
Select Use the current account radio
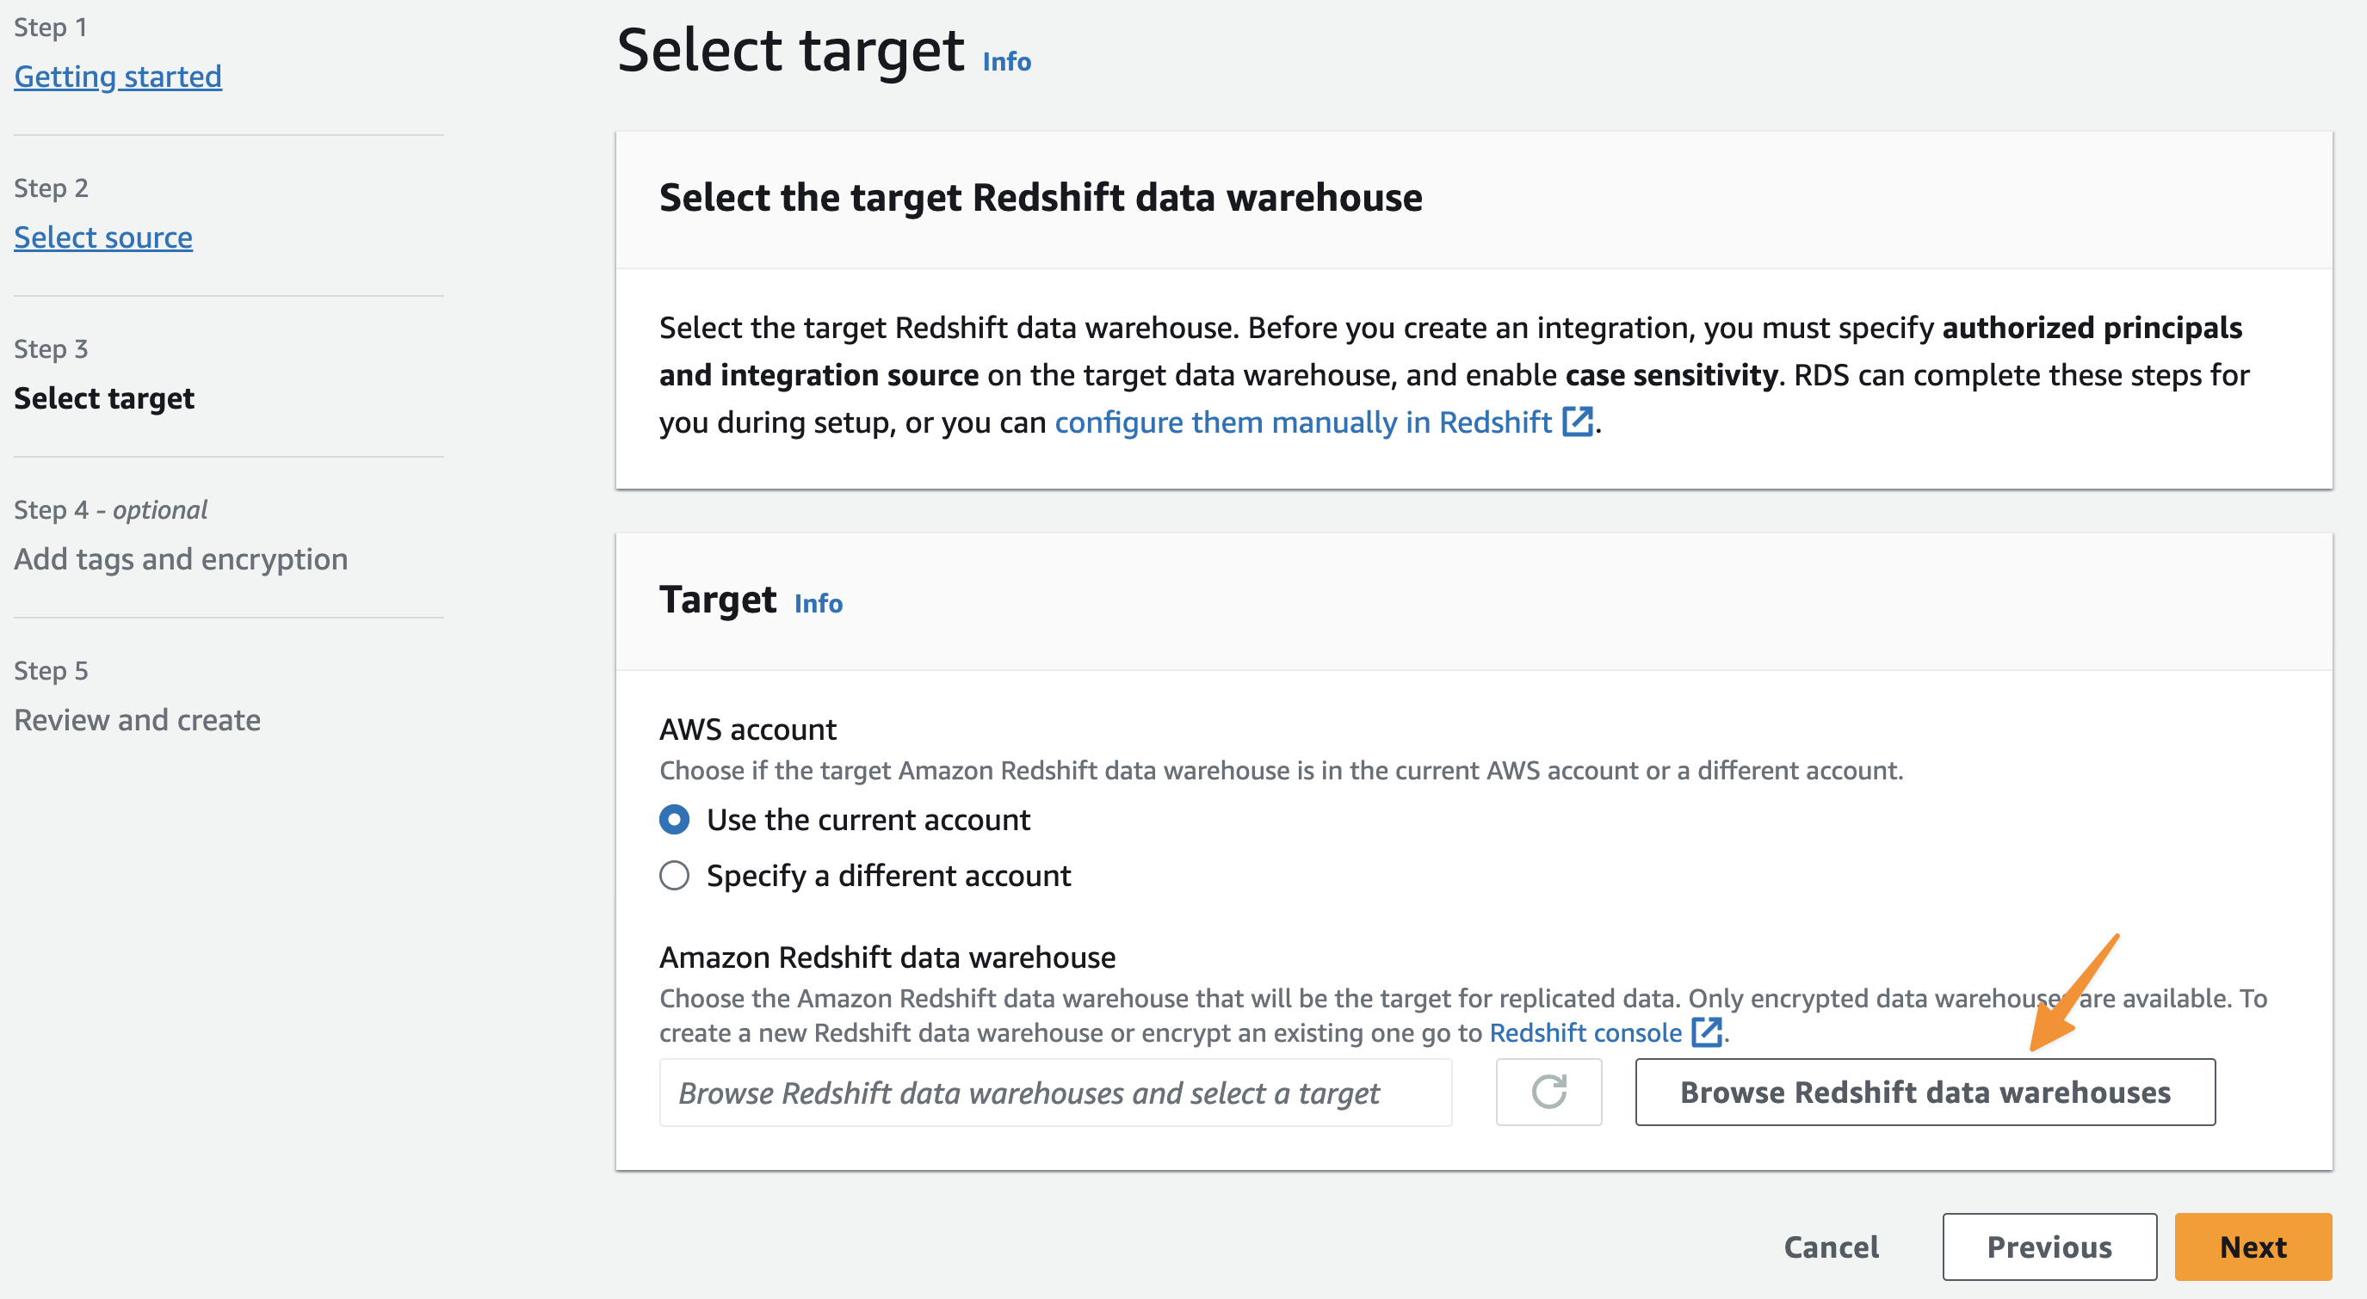675,820
